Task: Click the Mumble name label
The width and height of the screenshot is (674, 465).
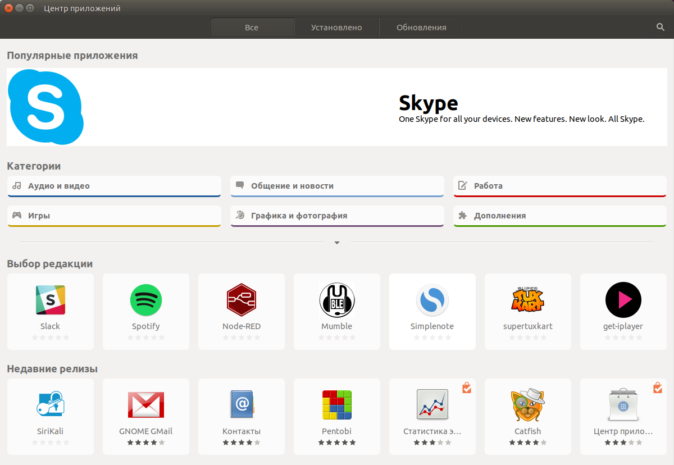Action: tap(337, 326)
